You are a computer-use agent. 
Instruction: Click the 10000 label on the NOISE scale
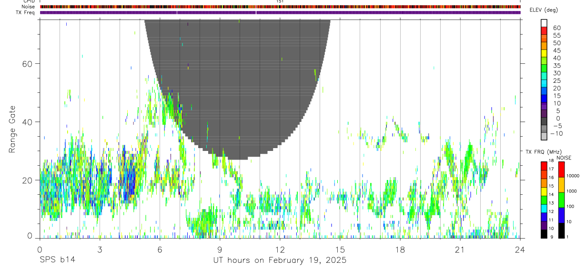[x=573, y=176]
